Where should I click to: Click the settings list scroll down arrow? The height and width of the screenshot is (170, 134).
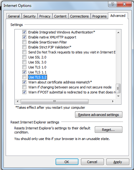tap(118, 96)
